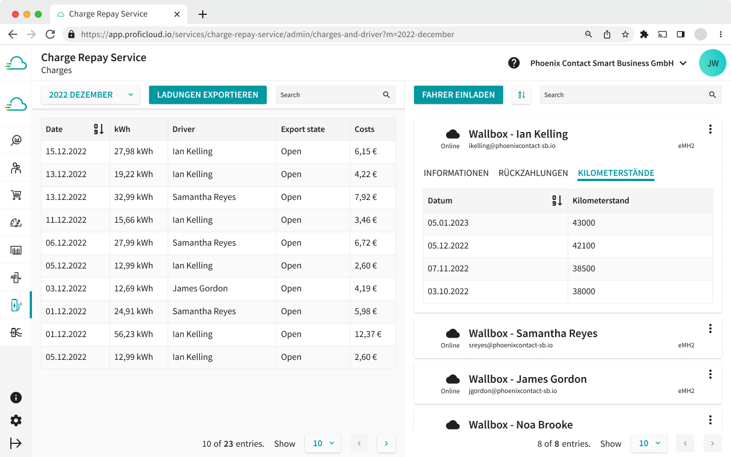Select the energy gauge service icon

(x=16, y=222)
